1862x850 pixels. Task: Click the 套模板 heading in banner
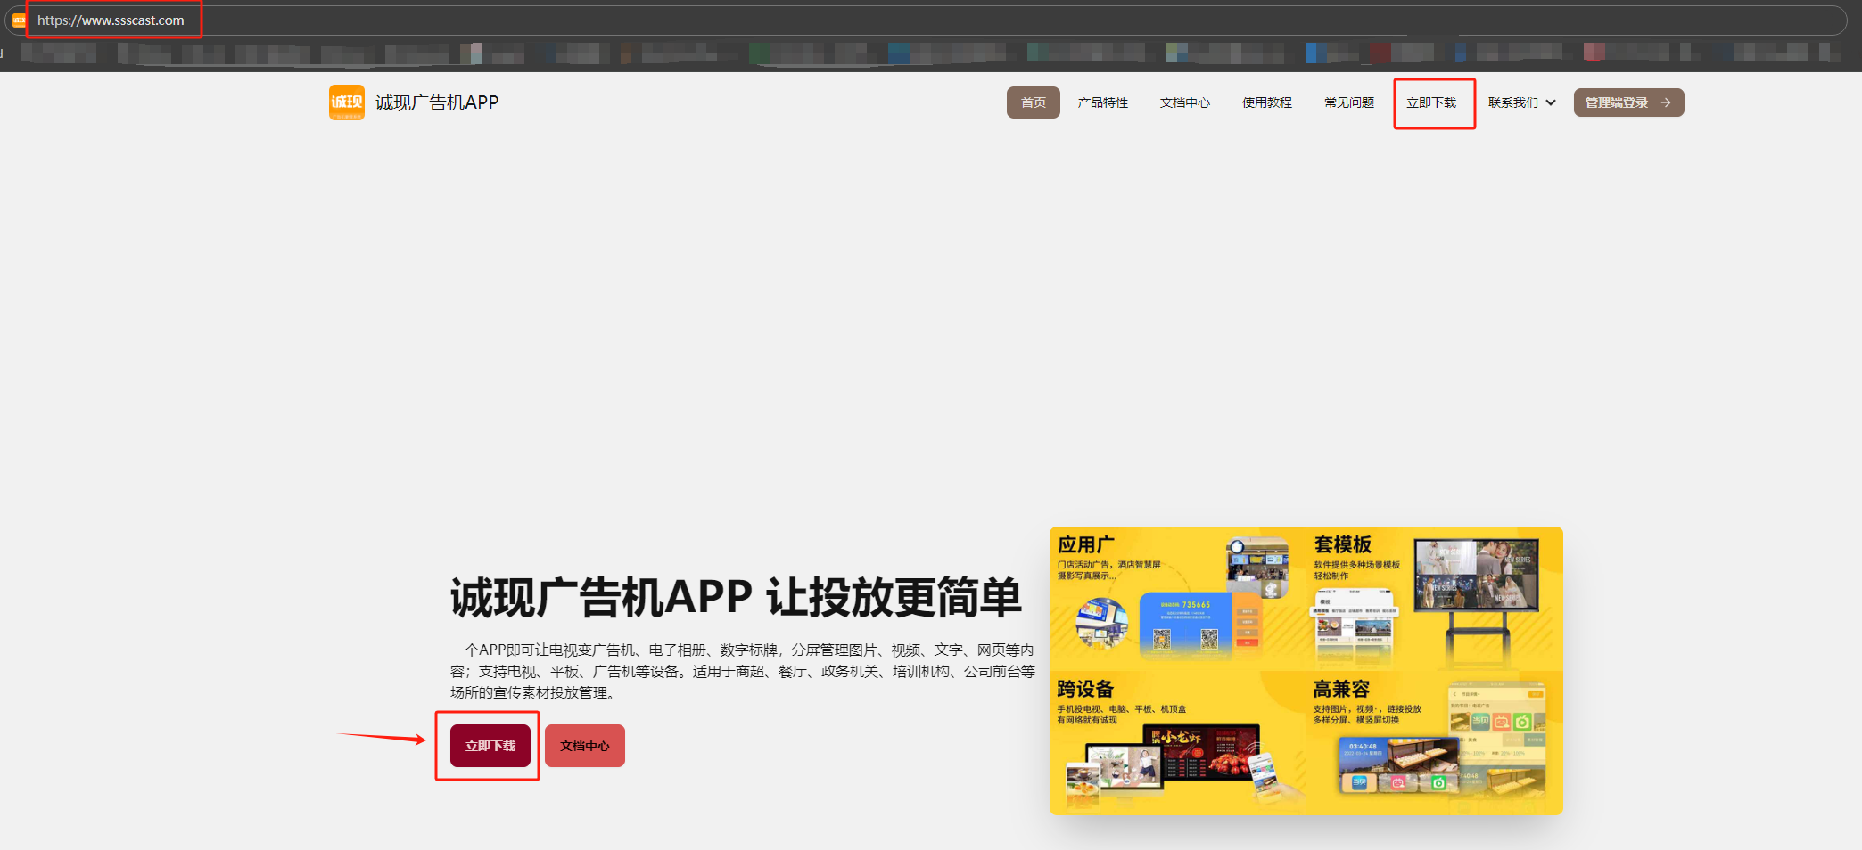1342,544
